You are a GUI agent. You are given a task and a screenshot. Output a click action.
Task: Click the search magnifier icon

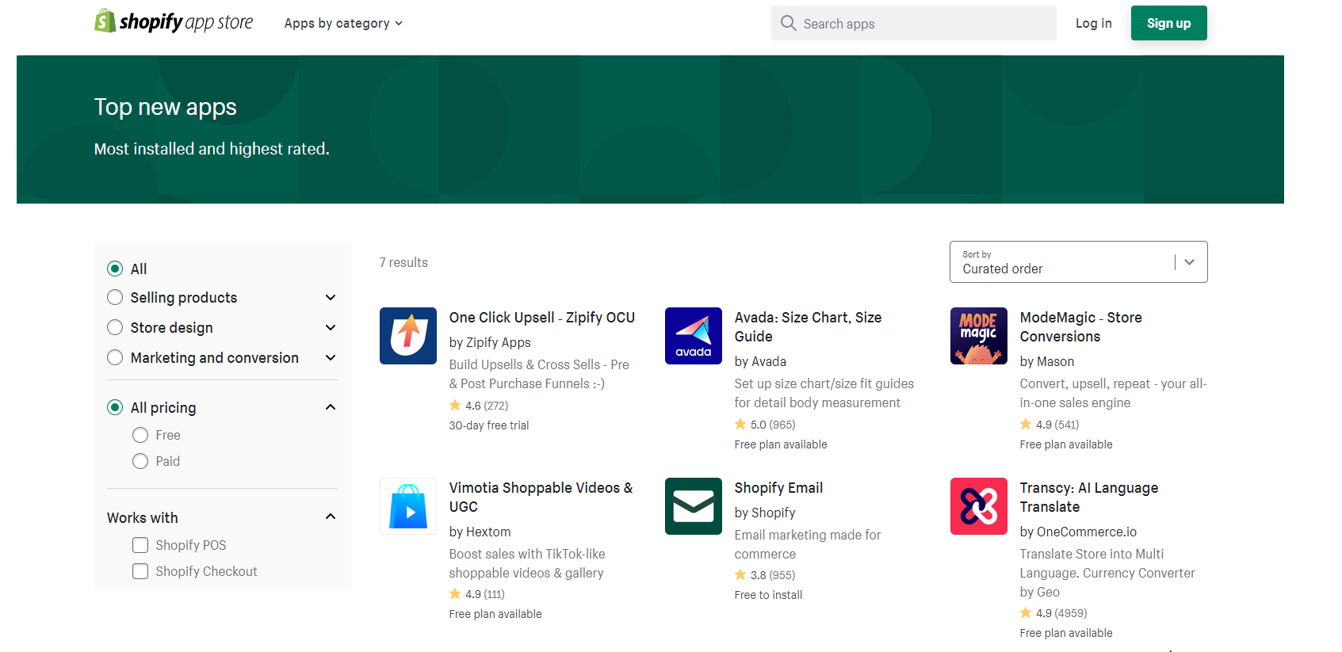coord(788,23)
